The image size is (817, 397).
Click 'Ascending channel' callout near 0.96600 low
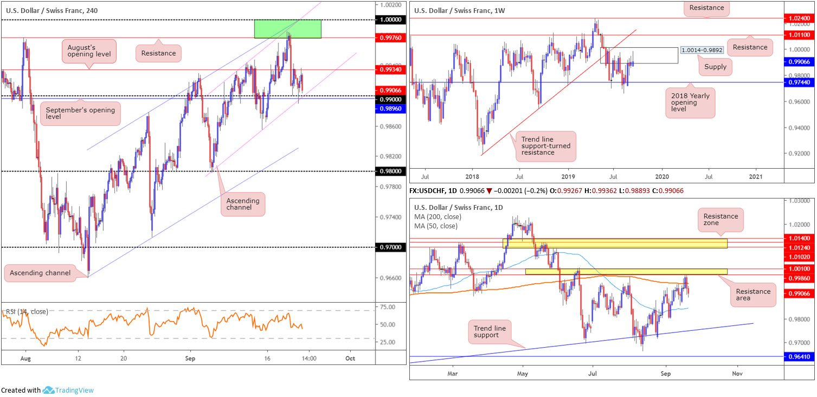click(x=48, y=273)
